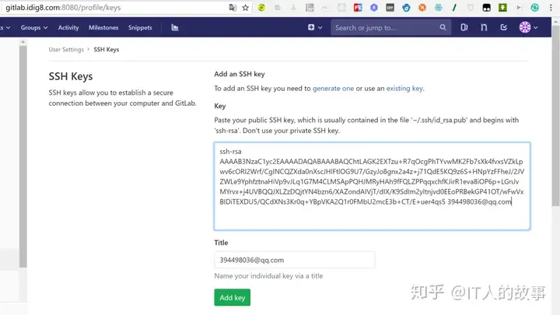Screen dimensions: 560x315
Task: Open the issues icon in navbar
Action: [464, 27]
